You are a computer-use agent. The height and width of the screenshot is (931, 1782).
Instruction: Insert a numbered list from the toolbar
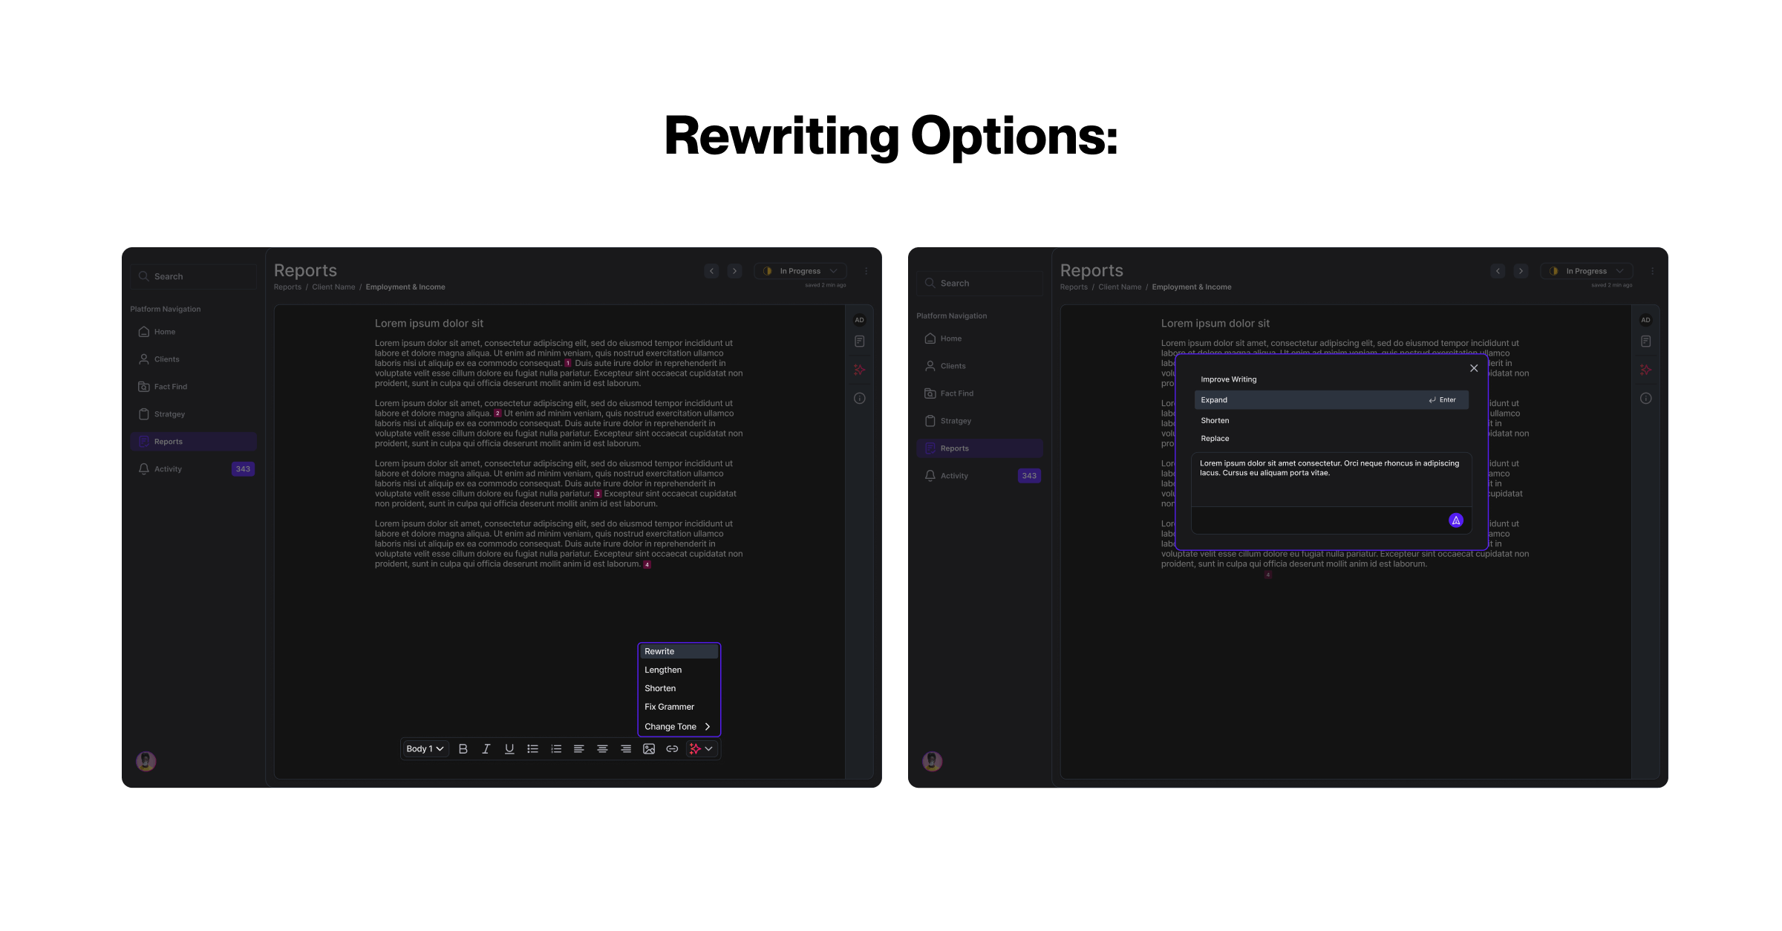[555, 749]
